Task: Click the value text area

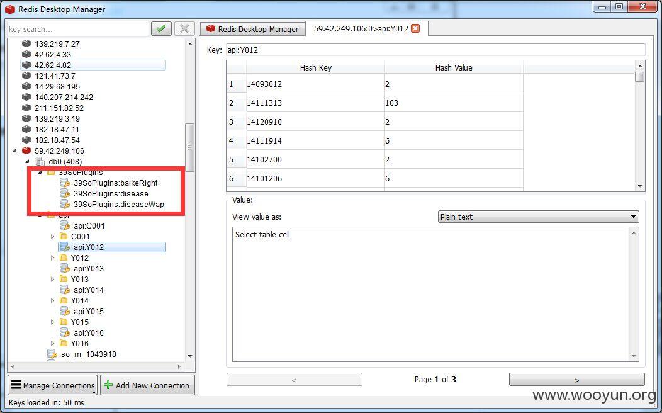Action: [x=432, y=295]
